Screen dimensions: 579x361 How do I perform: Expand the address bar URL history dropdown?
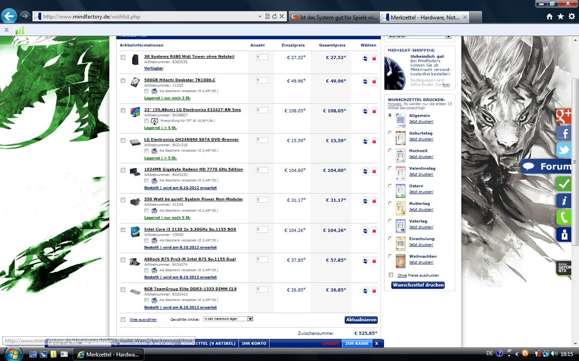(260, 16)
